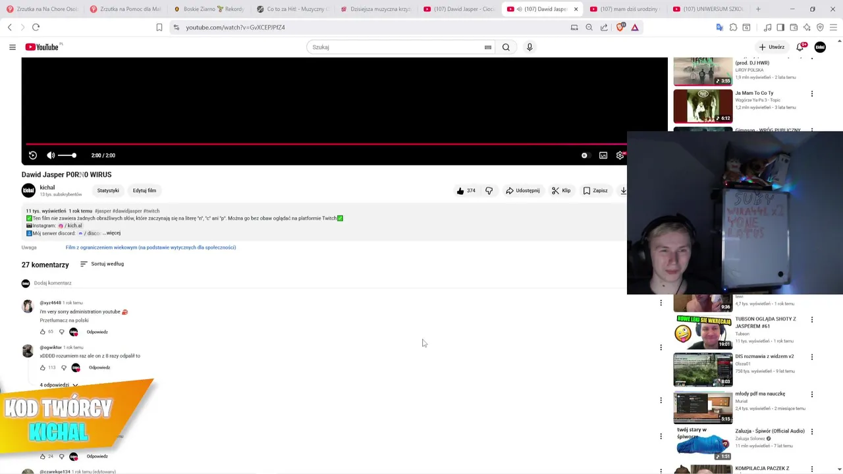Click the search magnifier button

pos(506,47)
